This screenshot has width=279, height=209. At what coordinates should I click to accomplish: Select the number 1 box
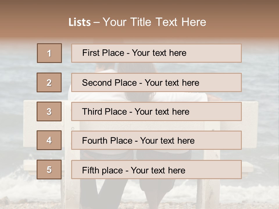click(x=49, y=53)
